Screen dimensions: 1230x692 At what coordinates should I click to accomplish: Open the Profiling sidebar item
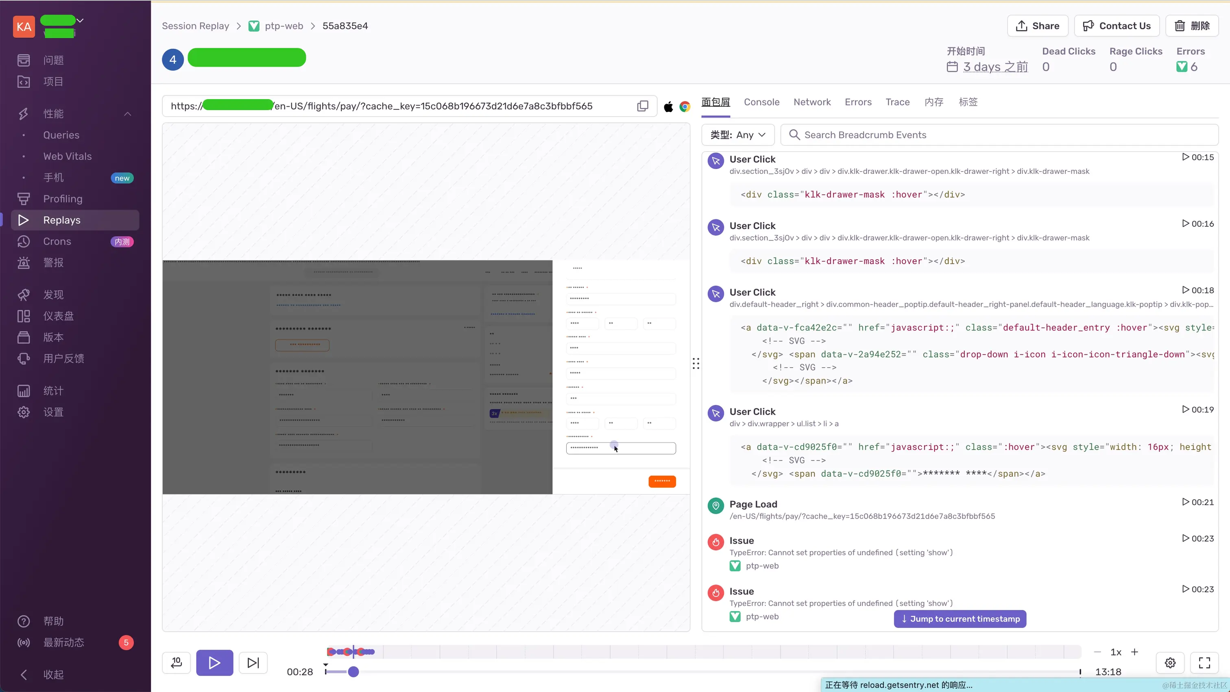tap(63, 199)
